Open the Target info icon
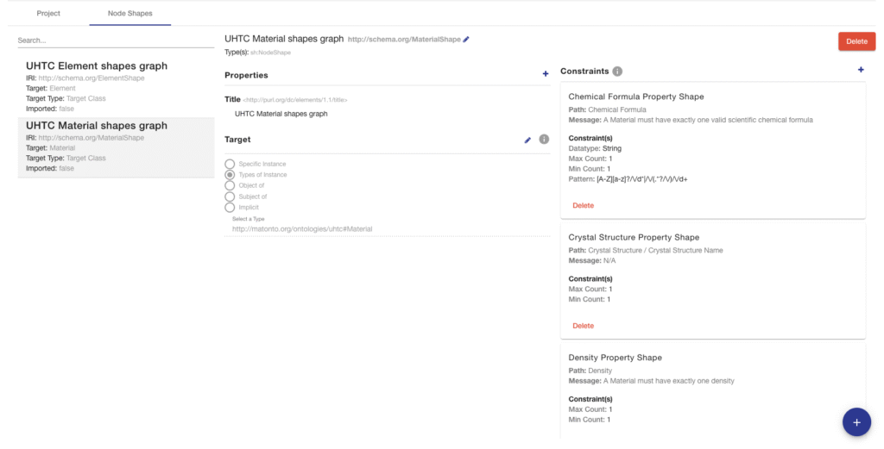The image size is (884, 449). [544, 140]
